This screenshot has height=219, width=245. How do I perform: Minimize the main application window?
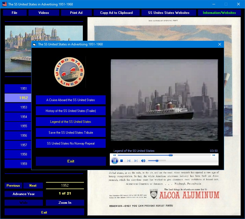(213, 4)
